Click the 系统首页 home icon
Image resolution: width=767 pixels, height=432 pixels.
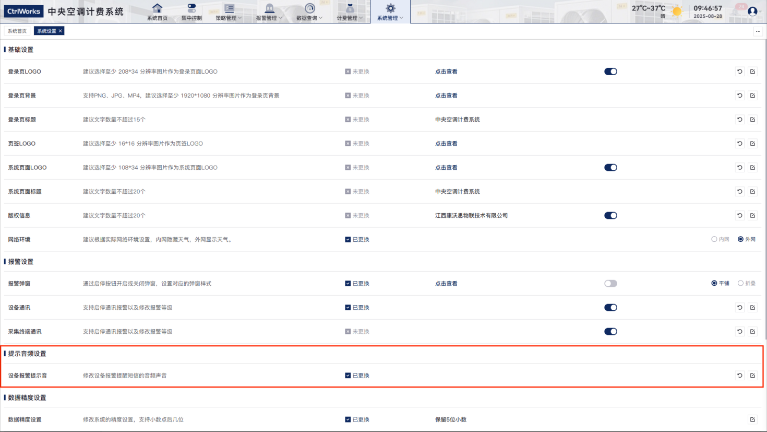(157, 8)
